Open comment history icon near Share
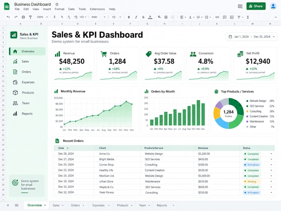This screenshot has width=281, height=211. point(240,7)
